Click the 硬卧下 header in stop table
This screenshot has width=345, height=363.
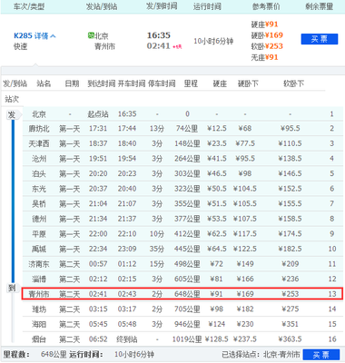pos(248,83)
